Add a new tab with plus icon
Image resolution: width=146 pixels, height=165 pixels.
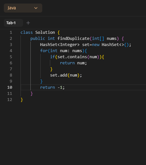click(28, 23)
